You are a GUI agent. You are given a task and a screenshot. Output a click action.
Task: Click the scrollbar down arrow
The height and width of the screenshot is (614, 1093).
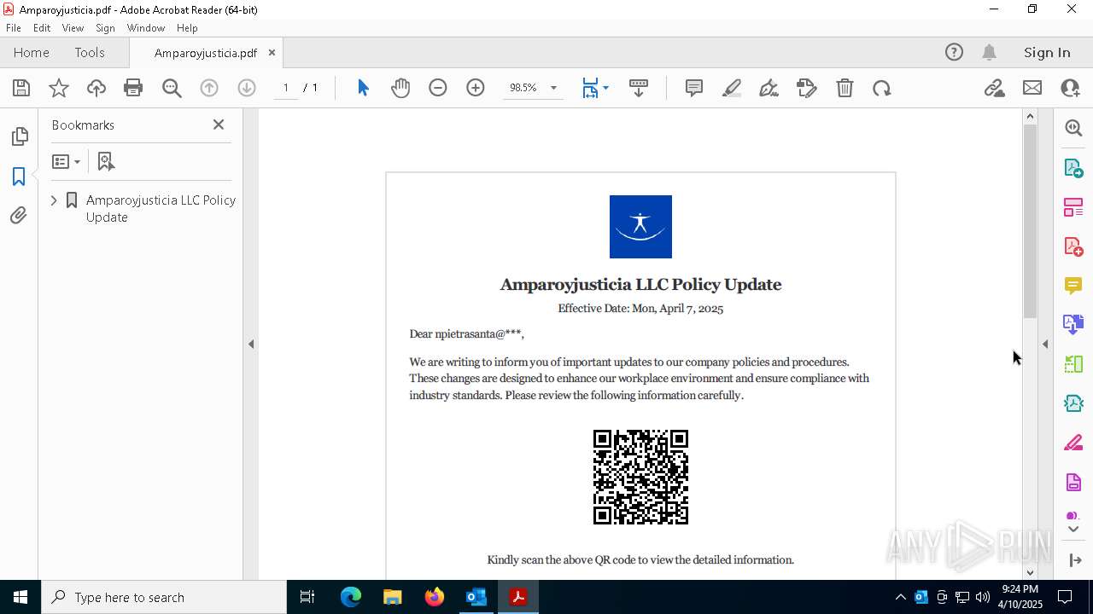1030,572
